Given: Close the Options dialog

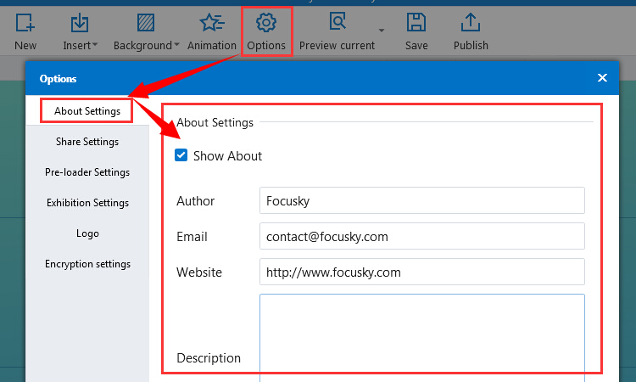Looking at the screenshot, I should pos(602,77).
